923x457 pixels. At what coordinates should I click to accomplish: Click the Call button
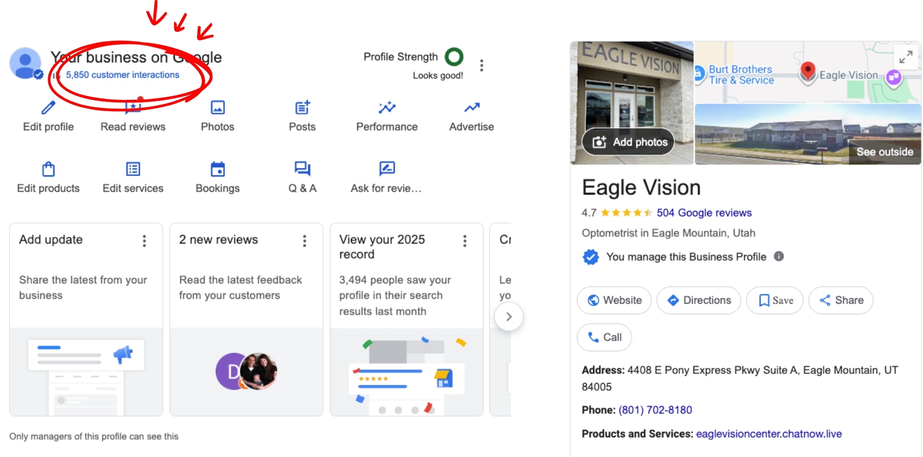604,337
